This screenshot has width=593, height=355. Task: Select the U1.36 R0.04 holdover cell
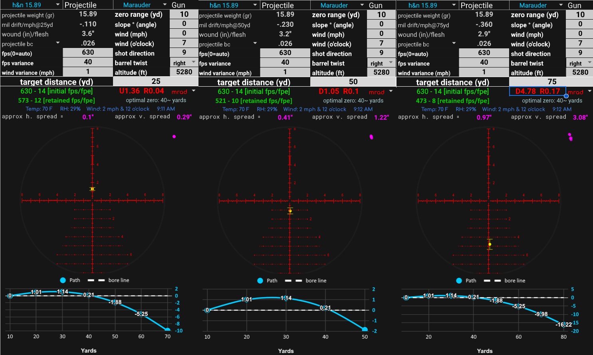point(141,91)
